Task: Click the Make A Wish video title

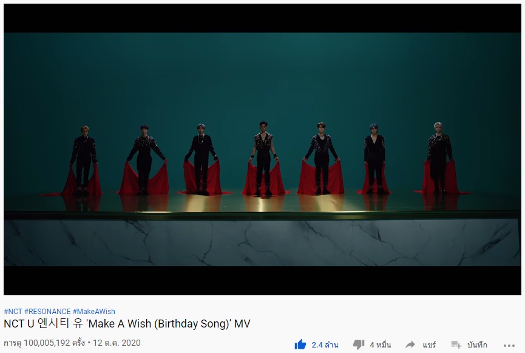Action: point(127,323)
